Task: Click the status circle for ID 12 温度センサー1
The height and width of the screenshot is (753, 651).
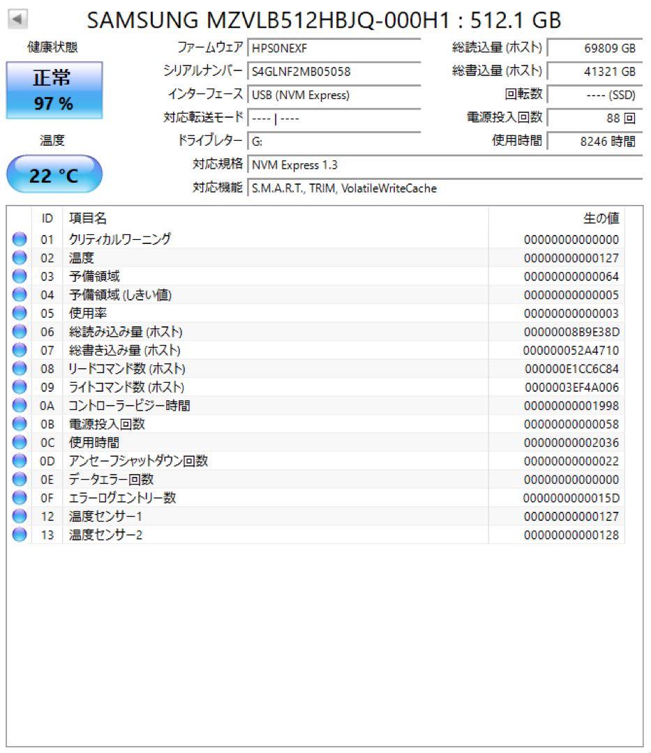Action: click(20, 516)
